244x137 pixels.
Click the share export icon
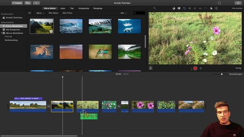(238, 3)
